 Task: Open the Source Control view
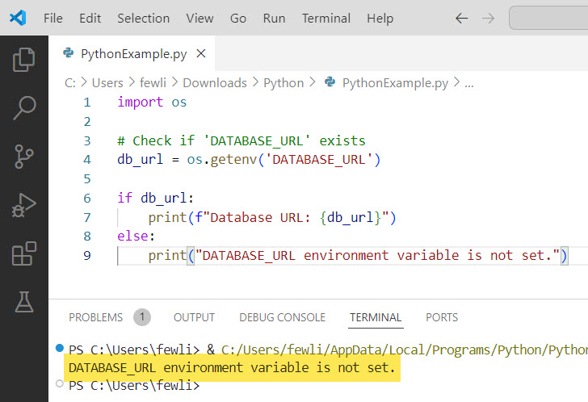[x=24, y=157]
